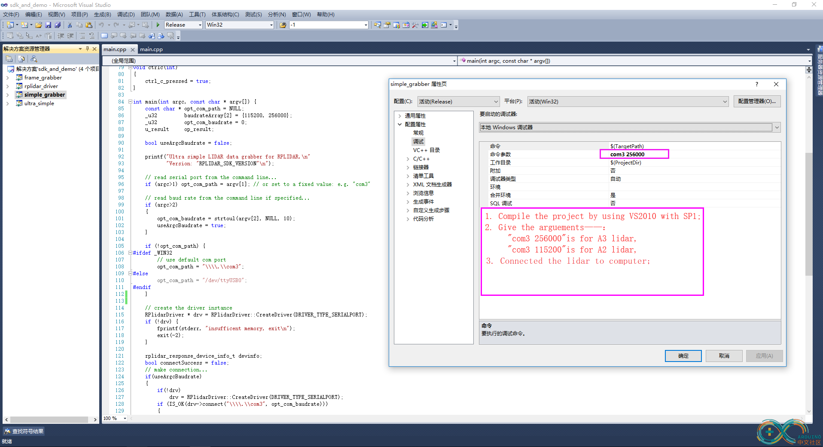This screenshot has height=447, width=823.
Task: Expand the 链接器 property node
Action: coord(408,167)
